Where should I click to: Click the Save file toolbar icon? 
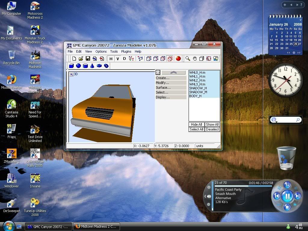(88, 59)
